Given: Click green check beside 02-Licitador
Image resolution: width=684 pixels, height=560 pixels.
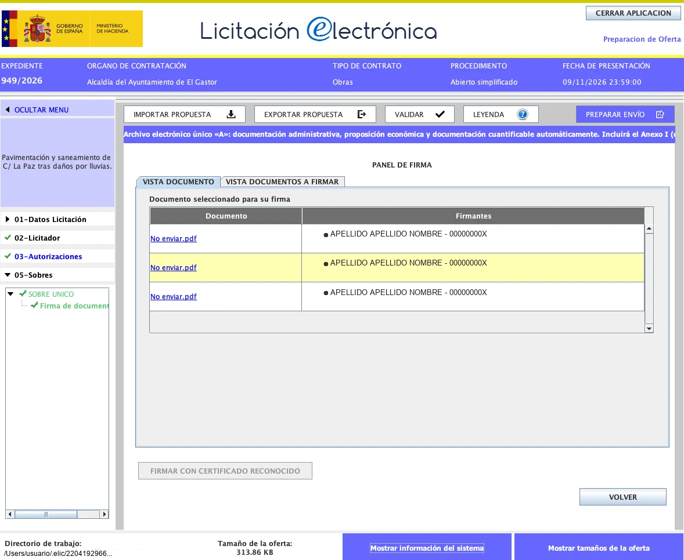Looking at the screenshot, I should (x=8, y=238).
